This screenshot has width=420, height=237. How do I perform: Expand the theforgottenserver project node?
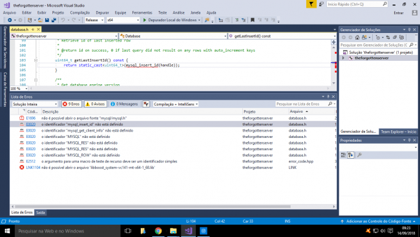coord(343,58)
